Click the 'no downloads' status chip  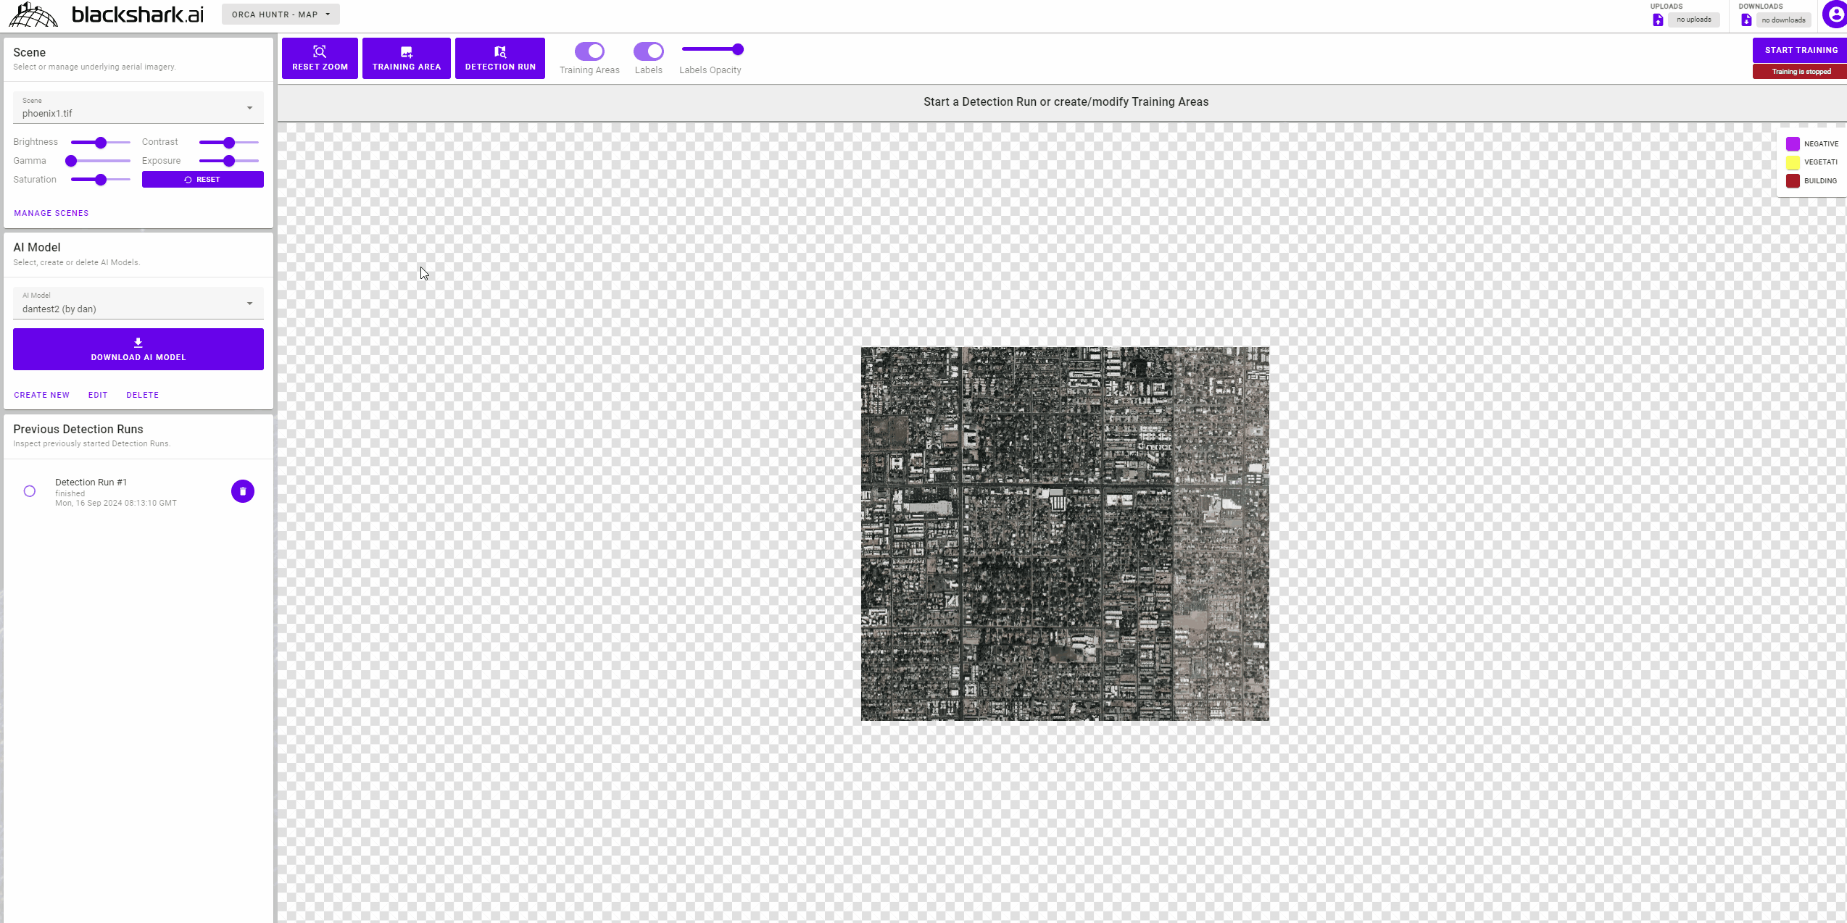tap(1783, 20)
